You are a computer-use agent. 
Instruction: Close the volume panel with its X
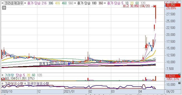click(179, 75)
